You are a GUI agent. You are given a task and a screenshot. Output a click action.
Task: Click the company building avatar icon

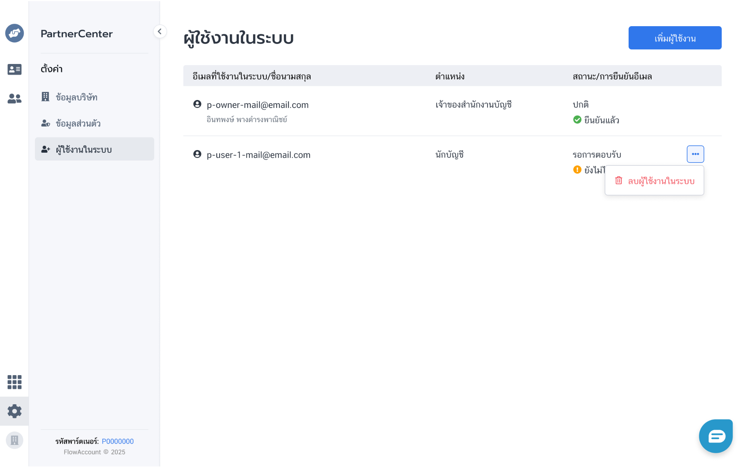[15, 440]
